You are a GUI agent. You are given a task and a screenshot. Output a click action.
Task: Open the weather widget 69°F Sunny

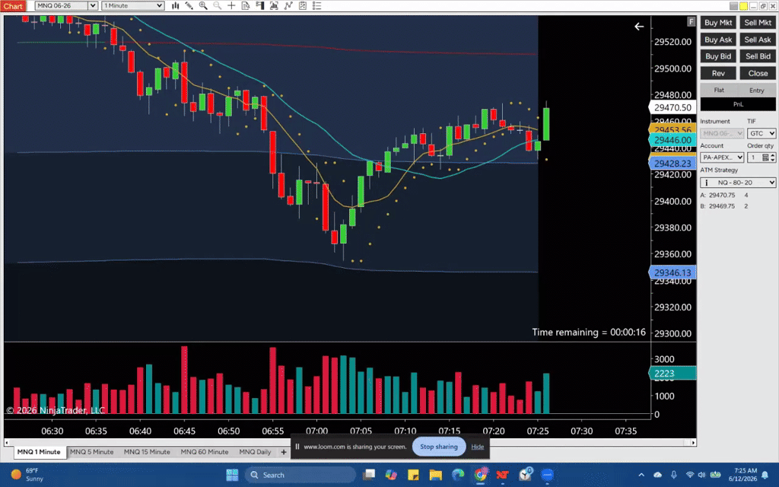28,475
